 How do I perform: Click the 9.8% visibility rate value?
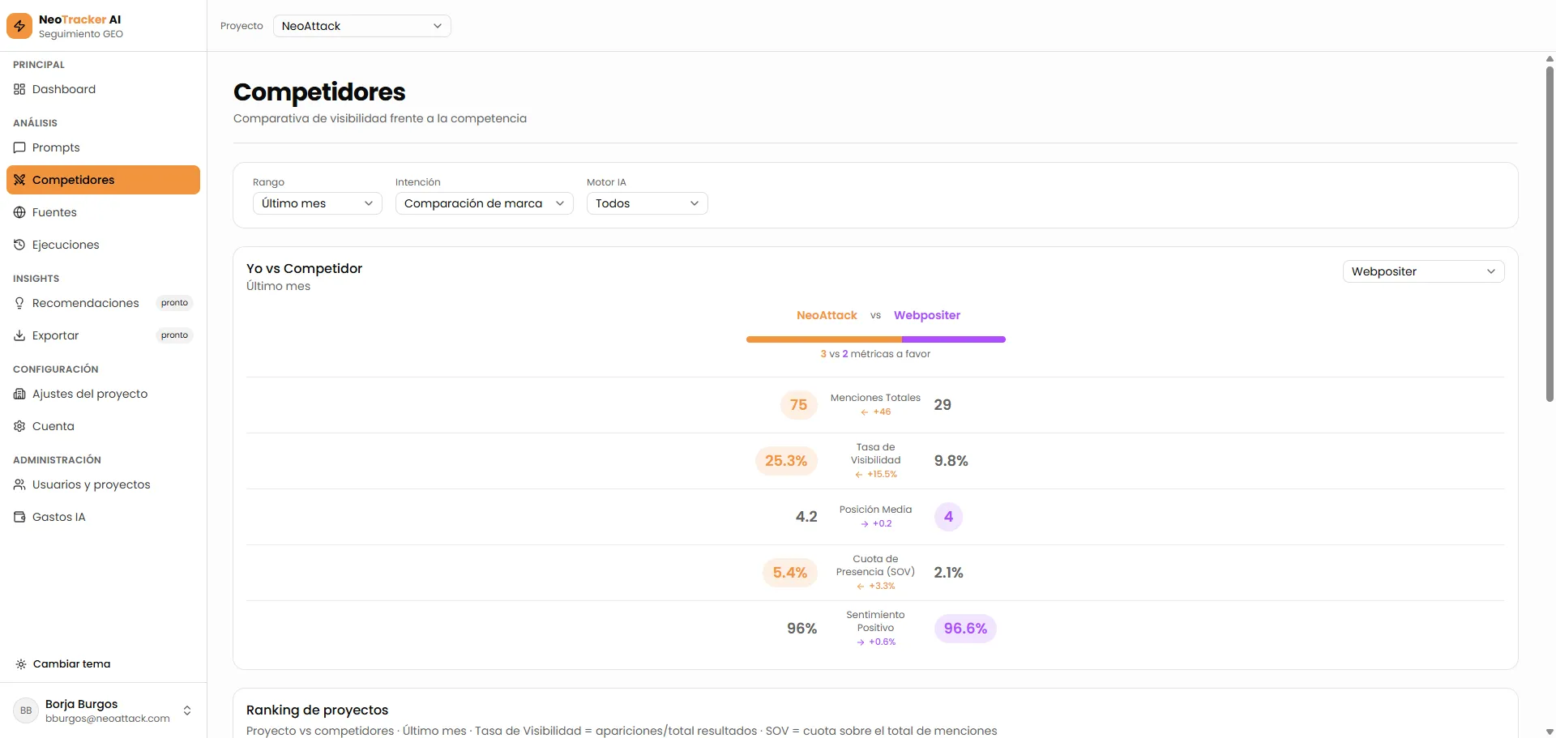coord(951,461)
